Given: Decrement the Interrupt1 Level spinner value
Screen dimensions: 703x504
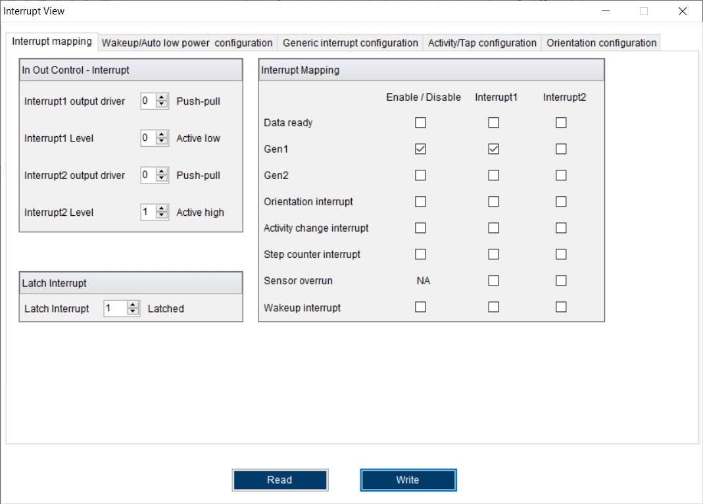Looking at the screenshot, I should (x=162, y=142).
